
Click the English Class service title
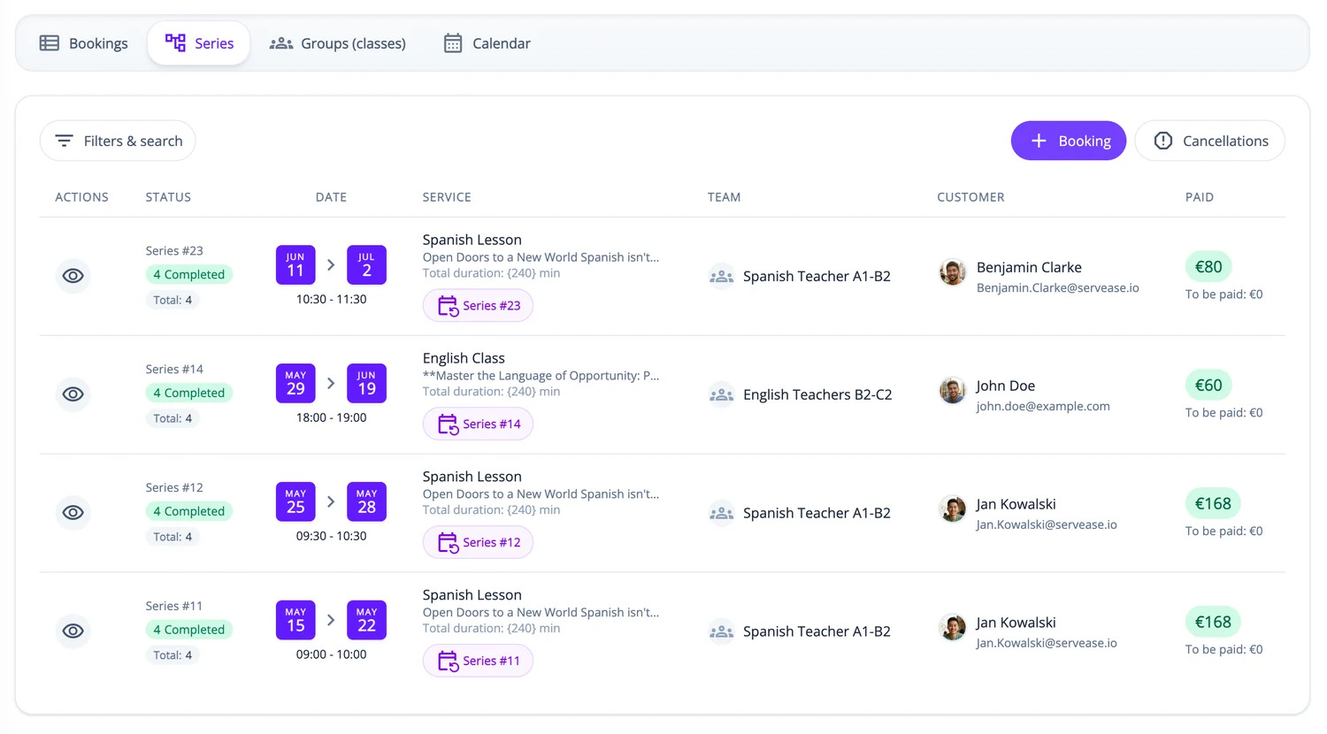[464, 358]
